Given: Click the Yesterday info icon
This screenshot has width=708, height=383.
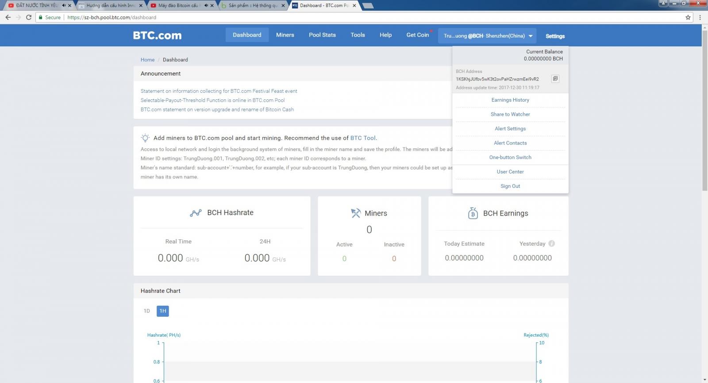Looking at the screenshot, I should 551,243.
